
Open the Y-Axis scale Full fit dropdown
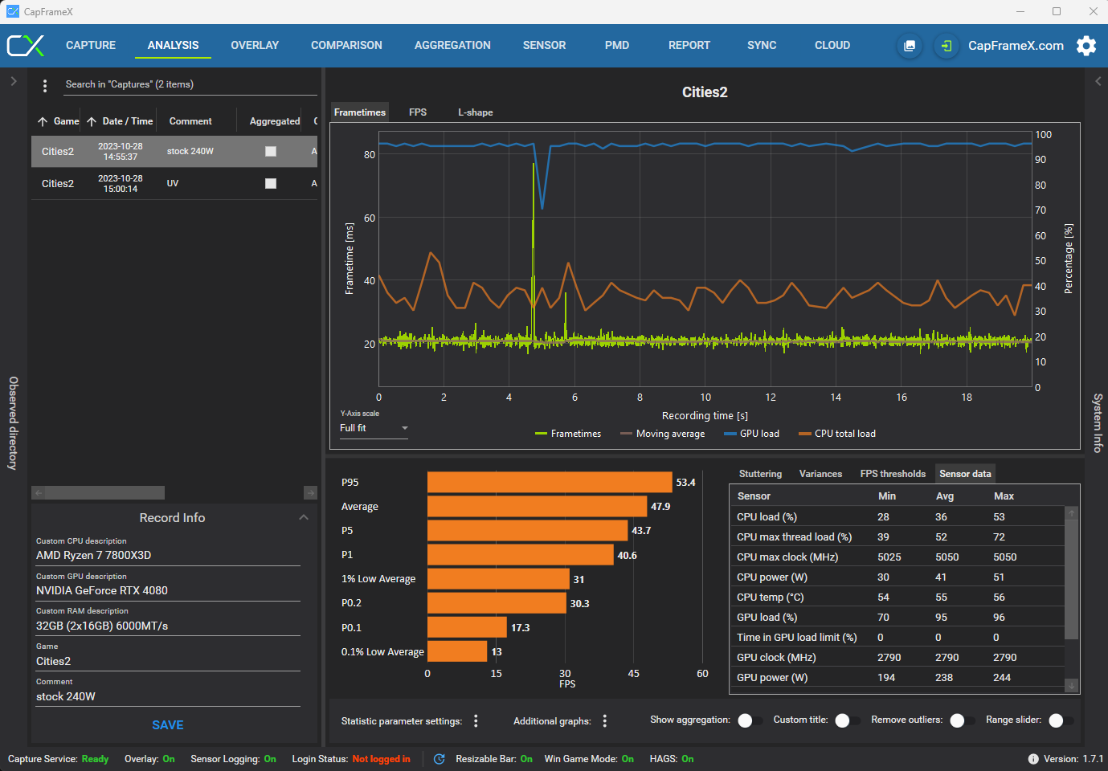(x=374, y=428)
